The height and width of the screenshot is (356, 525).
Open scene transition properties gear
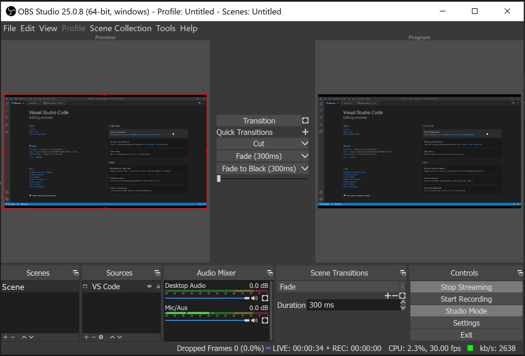pyautogui.click(x=402, y=296)
